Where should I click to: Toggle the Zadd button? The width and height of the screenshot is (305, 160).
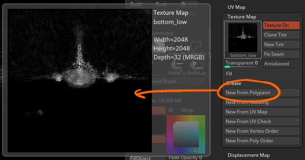[136, 4]
